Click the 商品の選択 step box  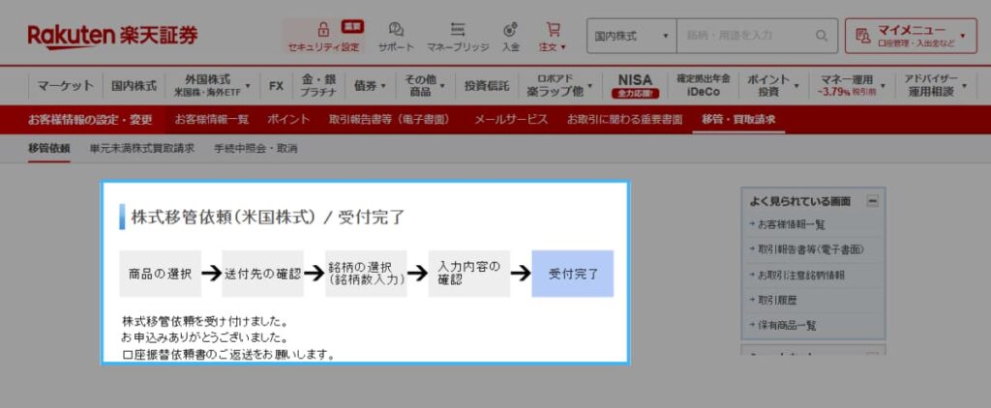tap(161, 274)
